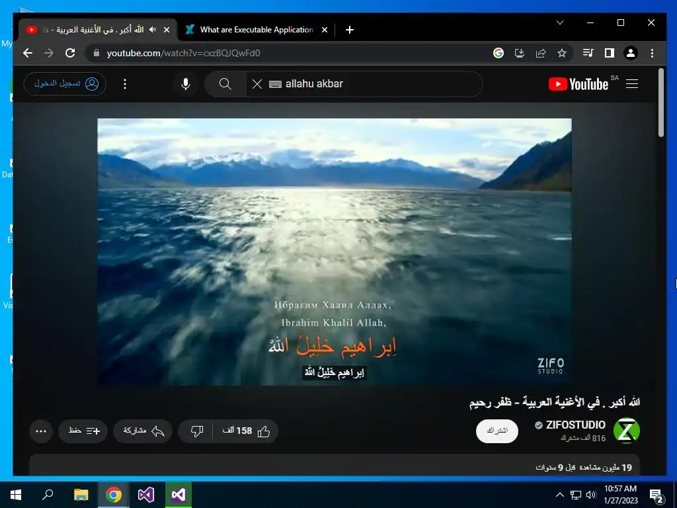
Task: Open the purple Visual Studio taskbar icon
Action: pos(146,495)
